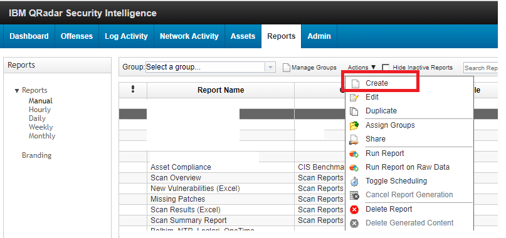Screen dimensions: 506x238
Task: Click the Duplicate pages icon
Action: (x=354, y=111)
